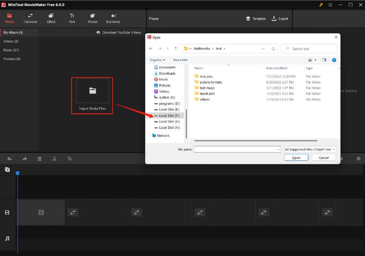The height and width of the screenshot is (256, 365).
Task: Click the Open button in dialog
Action: [296, 158]
